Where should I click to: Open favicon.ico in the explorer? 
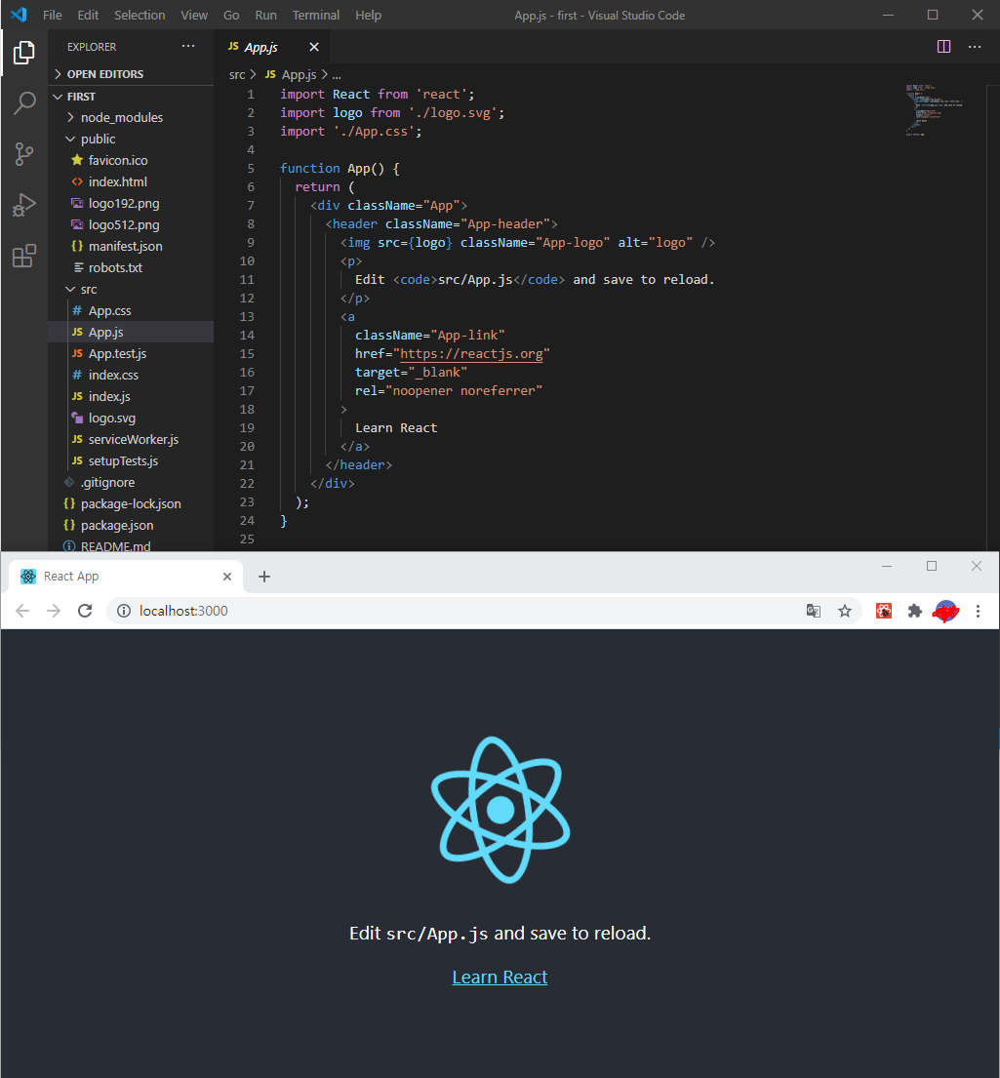tap(131, 160)
